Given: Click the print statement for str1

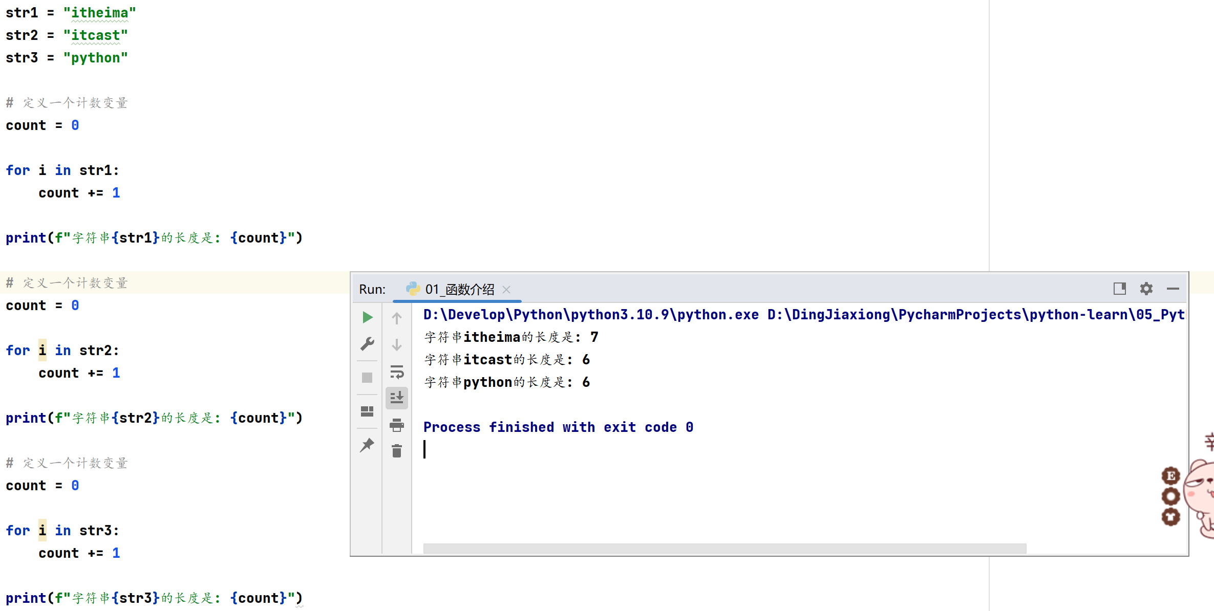Looking at the screenshot, I should point(154,238).
